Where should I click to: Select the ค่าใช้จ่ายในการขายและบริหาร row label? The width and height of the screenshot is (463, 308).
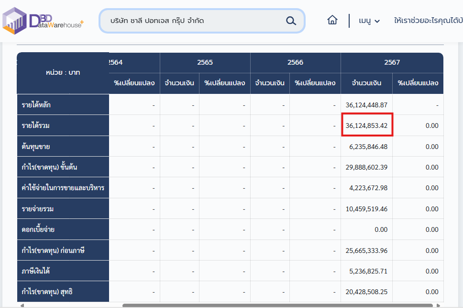(63, 188)
